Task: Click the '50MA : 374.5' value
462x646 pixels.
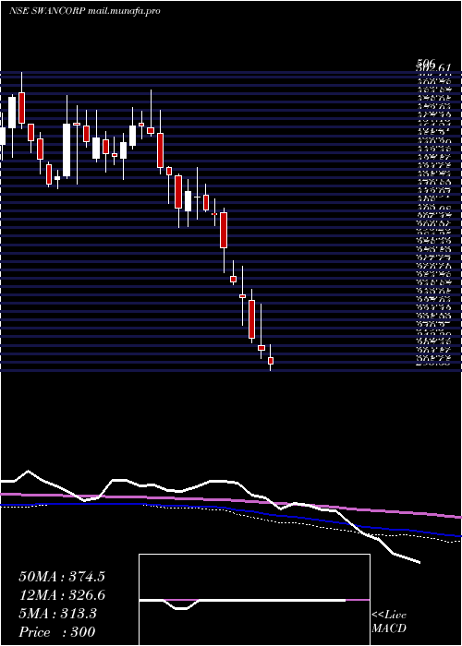Action: pyautogui.click(x=62, y=577)
